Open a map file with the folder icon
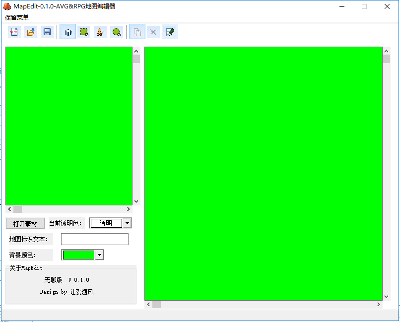This screenshot has width=400, height=322. tap(31, 32)
